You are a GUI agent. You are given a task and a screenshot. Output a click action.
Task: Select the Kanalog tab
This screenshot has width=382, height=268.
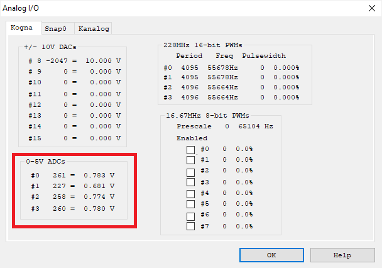[x=94, y=29]
